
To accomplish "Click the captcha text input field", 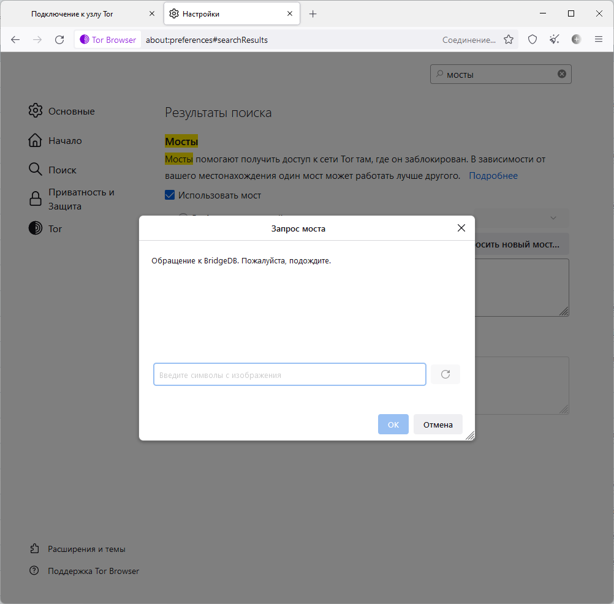I will (290, 374).
